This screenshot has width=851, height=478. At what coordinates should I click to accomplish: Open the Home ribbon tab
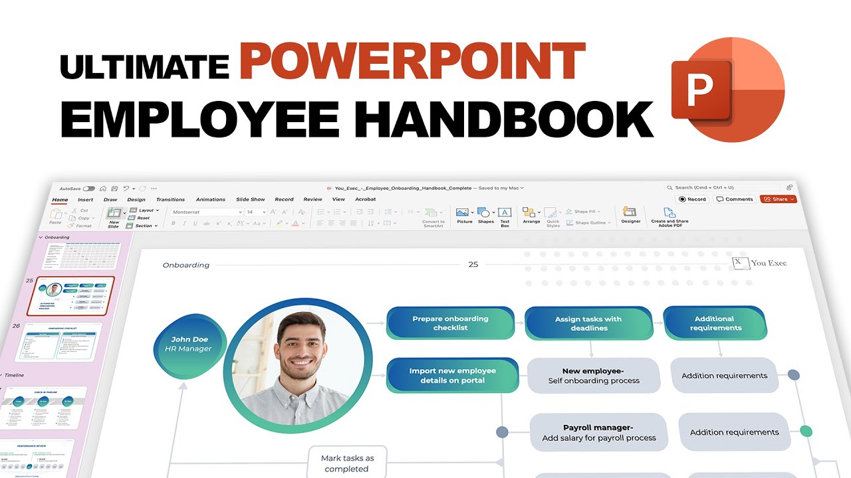60,199
